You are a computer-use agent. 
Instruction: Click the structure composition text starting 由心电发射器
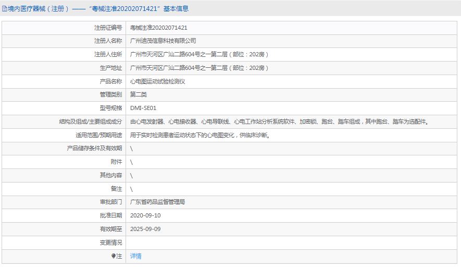280,122
